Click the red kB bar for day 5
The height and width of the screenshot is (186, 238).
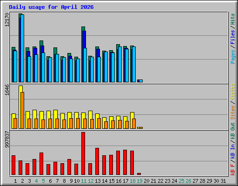(x=41, y=164)
